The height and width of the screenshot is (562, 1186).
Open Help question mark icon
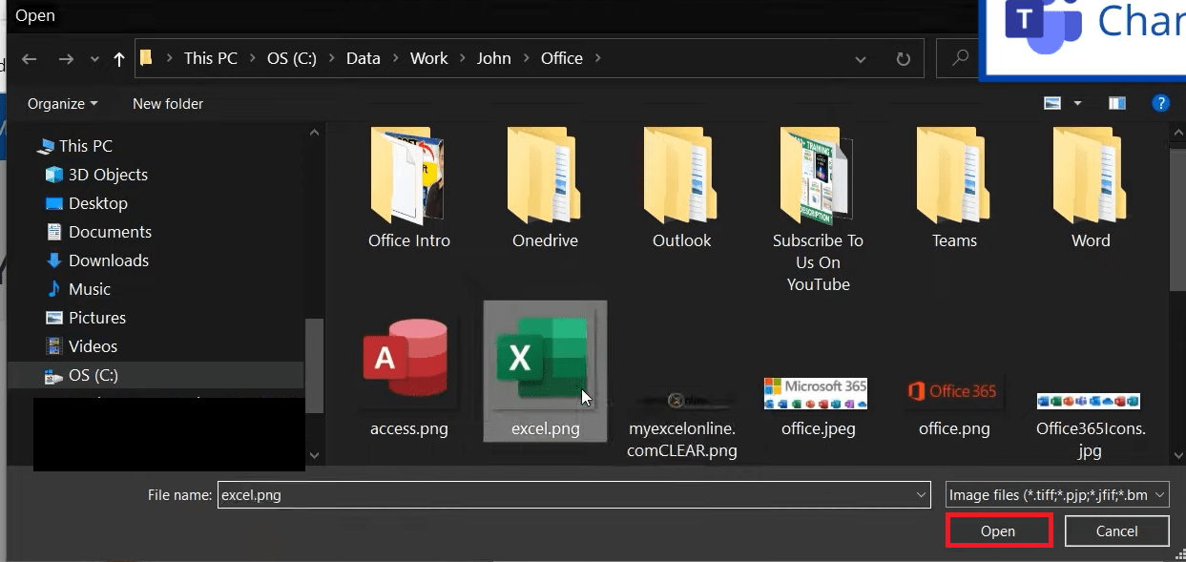(x=1161, y=103)
